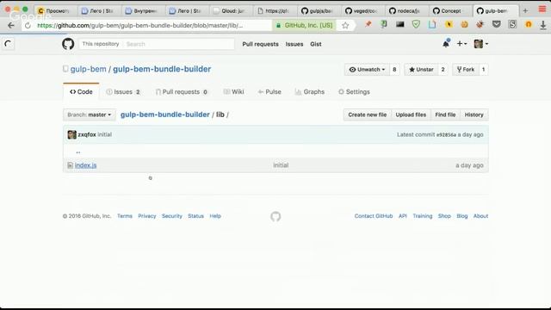Open Issues in top navigation
This screenshot has height=310, width=551.
[x=294, y=44]
